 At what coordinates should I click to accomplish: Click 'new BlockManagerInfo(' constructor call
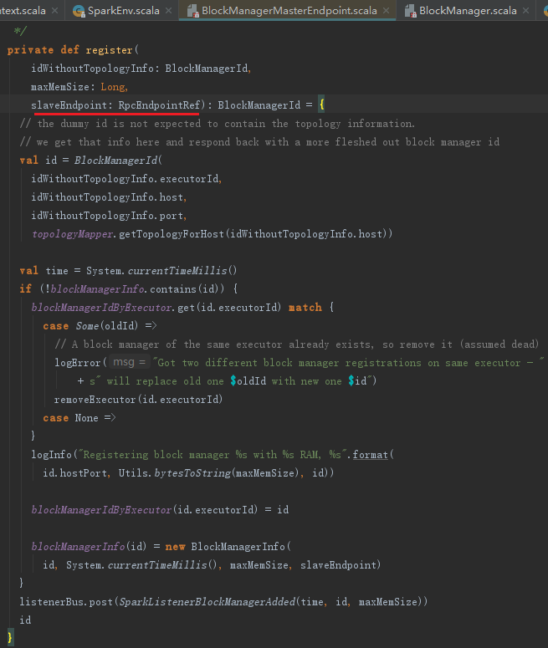(x=228, y=547)
